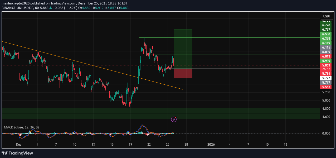336x158 pixels.
Task: Open the USDT currency selector
Action: click(x=327, y=16)
